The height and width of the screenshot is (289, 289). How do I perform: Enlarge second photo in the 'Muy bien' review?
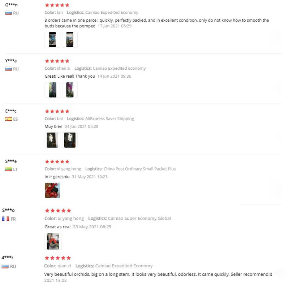click(x=70, y=140)
